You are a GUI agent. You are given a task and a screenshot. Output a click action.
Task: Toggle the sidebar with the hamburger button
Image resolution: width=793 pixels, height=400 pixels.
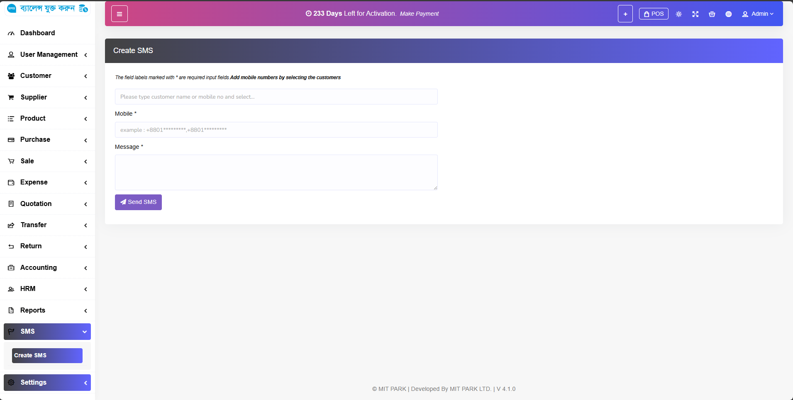pyautogui.click(x=119, y=14)
